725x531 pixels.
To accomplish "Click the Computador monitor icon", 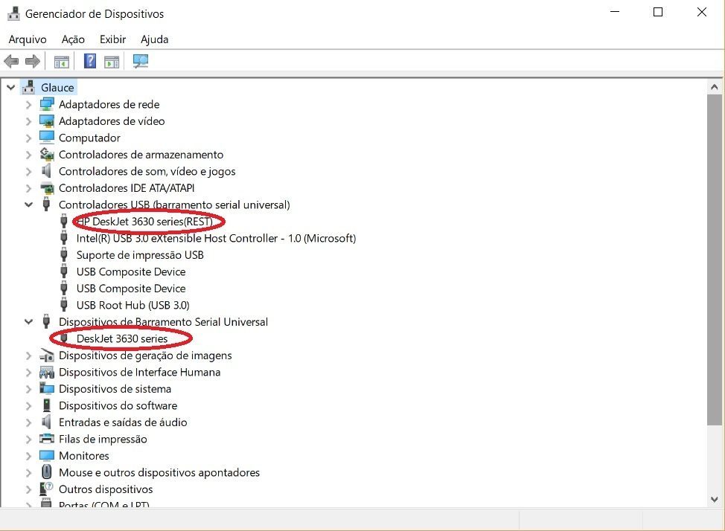I will (47, 138).
